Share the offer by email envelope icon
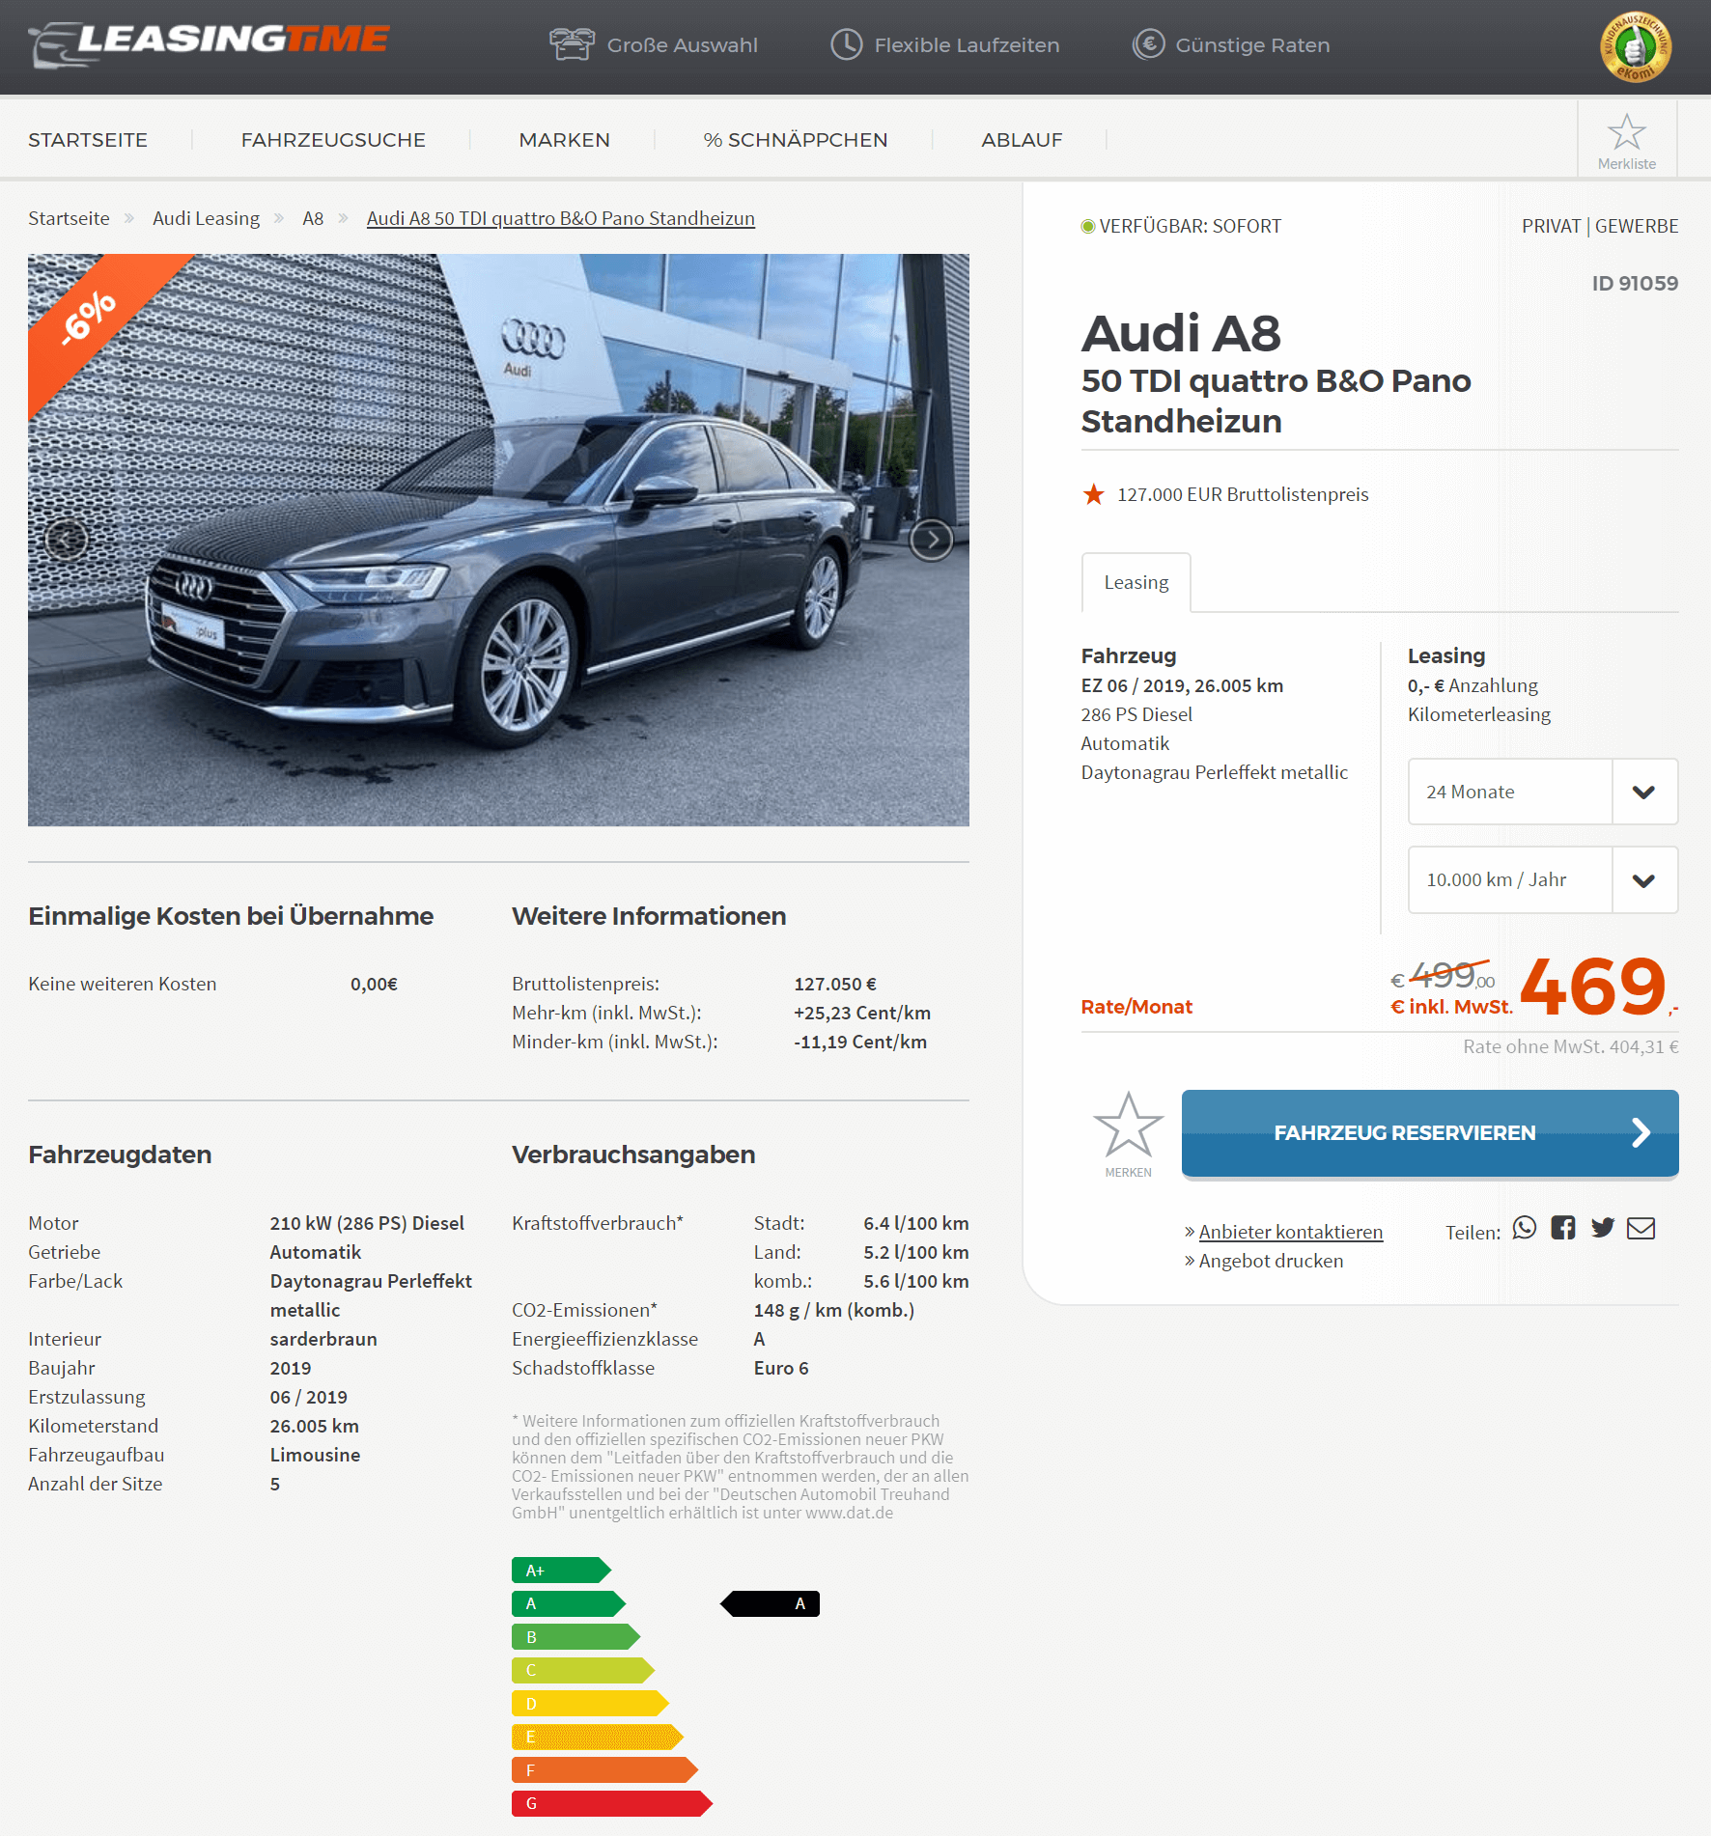The height and width of the screenshot is (1836, 1711). coord(1641,1228)
